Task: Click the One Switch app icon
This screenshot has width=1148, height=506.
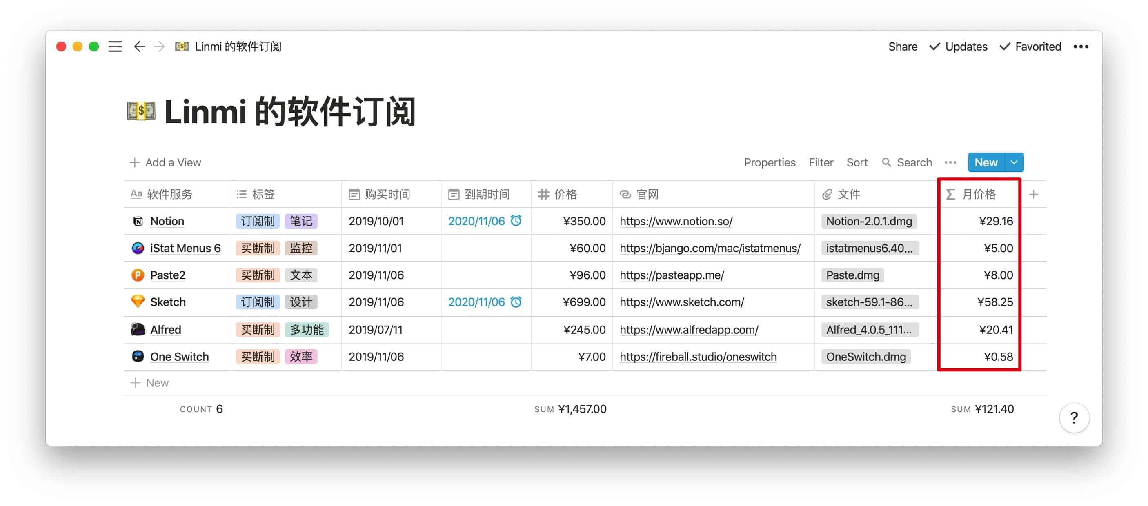Action: click(x=138, y=356)
